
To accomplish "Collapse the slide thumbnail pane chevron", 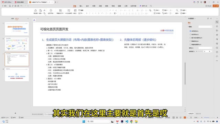I will click(x=28, y=19).
